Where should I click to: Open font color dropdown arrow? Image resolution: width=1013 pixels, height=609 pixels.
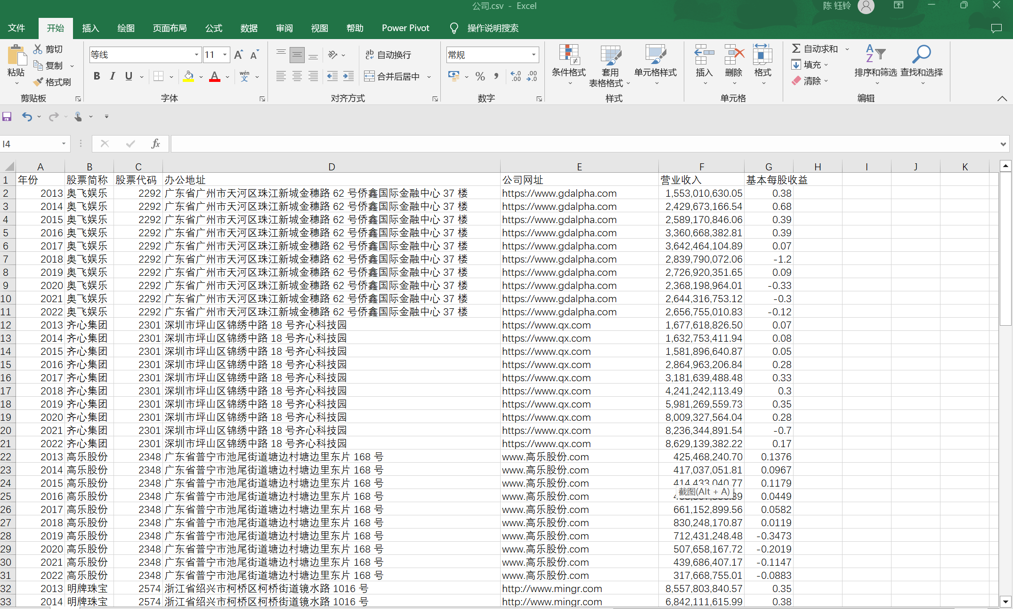[227, 77]
